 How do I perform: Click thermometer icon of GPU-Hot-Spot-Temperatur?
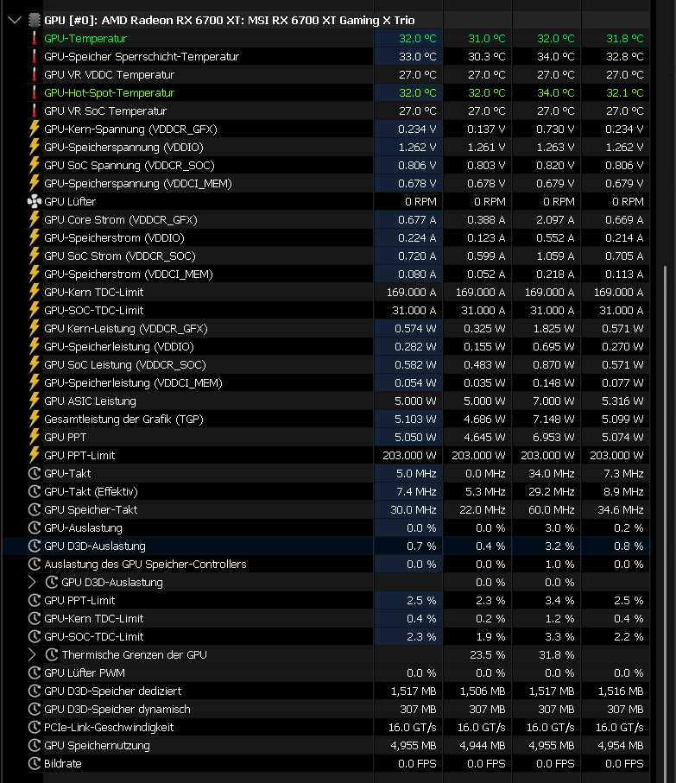click(x=34, y=93)
